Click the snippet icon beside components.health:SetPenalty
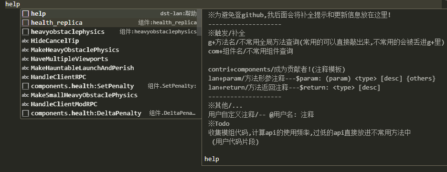 click(x=26, y=86)
